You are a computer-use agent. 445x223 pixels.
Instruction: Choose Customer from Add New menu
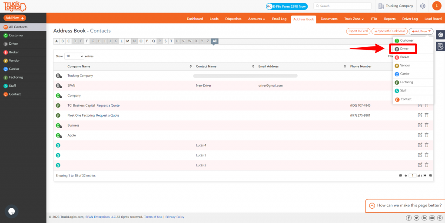[413, 40]
